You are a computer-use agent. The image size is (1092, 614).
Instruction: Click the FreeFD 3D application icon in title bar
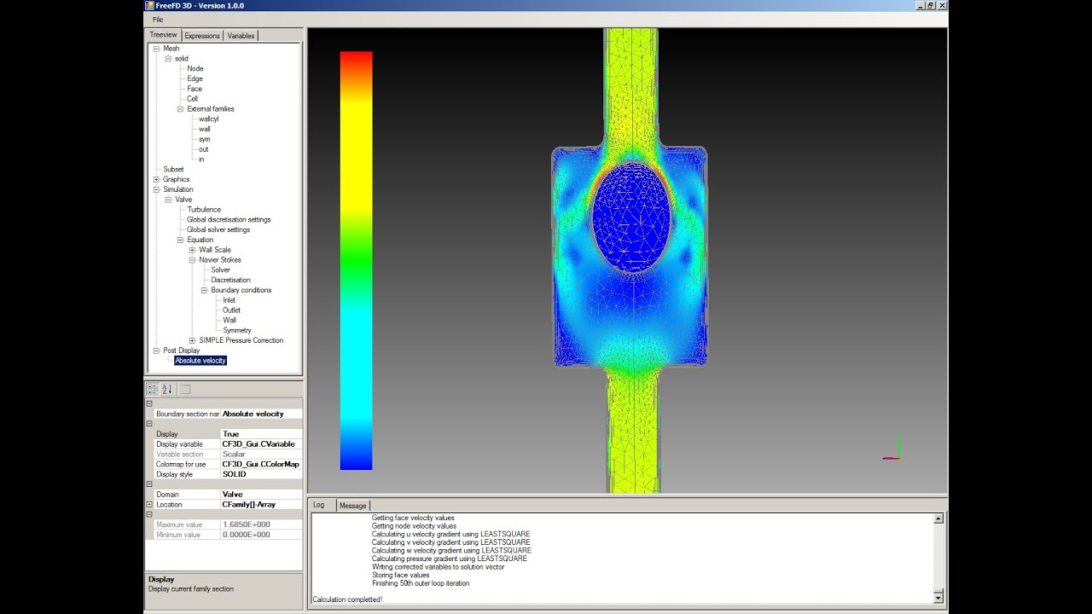click(x=149, y=6)
